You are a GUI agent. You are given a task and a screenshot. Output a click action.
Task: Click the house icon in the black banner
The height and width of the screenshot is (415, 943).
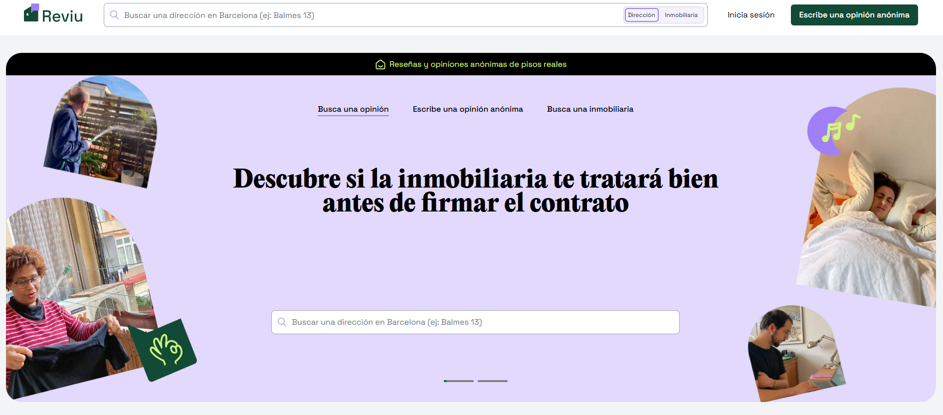click(x=380, y=64)
